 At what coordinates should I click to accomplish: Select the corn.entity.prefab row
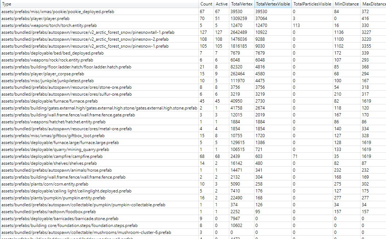193,184
